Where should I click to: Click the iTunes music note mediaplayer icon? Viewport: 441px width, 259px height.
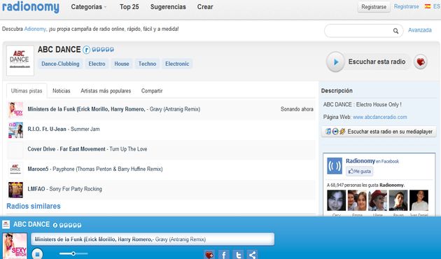tap(328, 132)
